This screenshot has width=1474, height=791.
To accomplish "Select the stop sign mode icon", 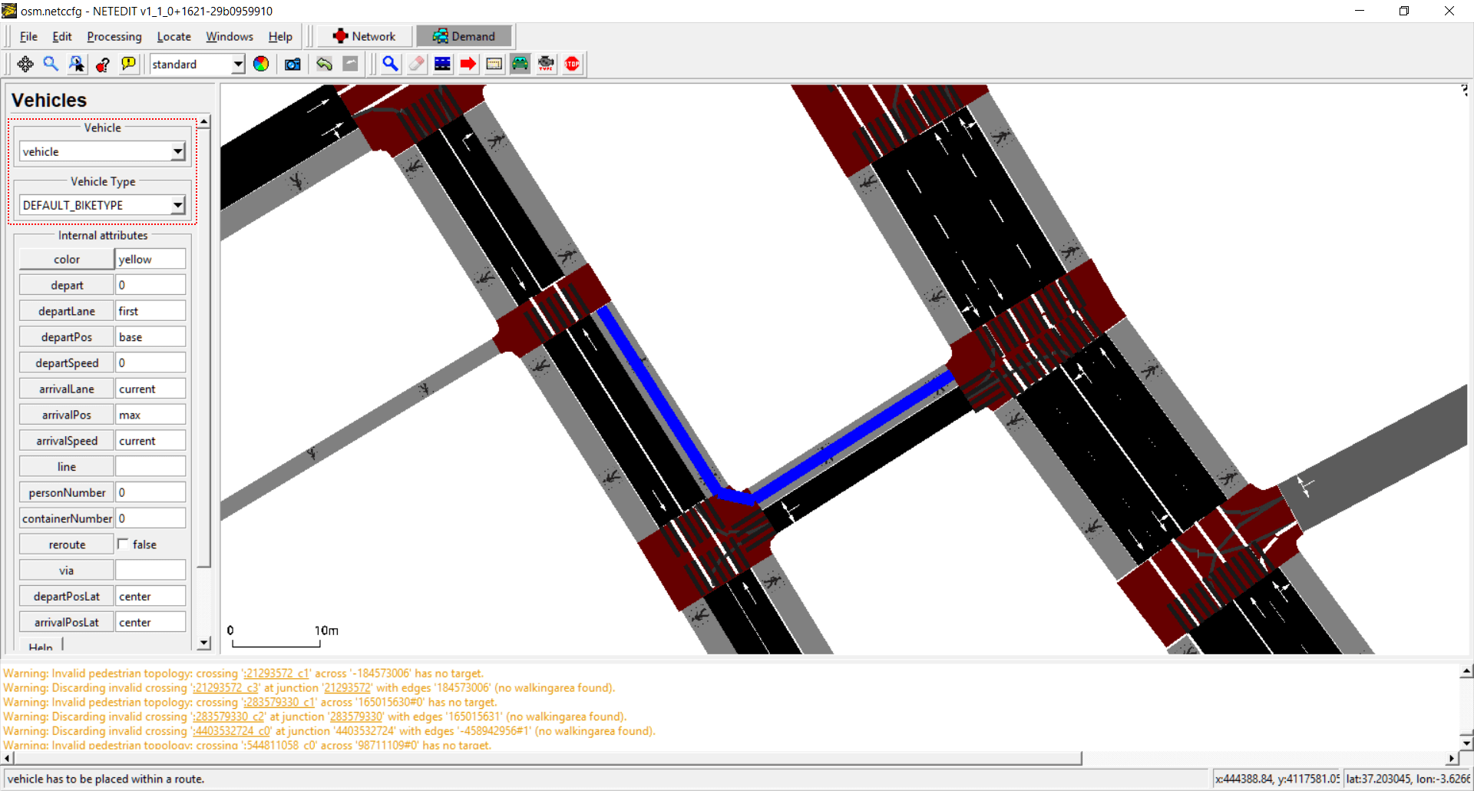I will (572, 65).
